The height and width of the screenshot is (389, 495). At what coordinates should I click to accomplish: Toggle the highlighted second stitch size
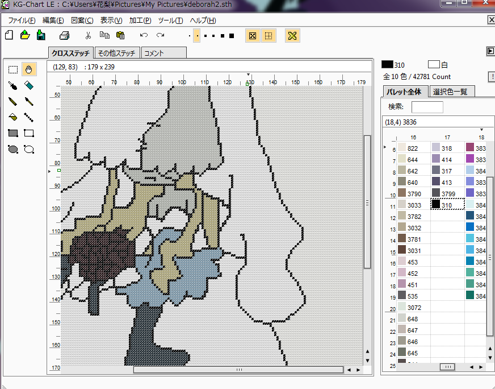click(x=196, y=36)
